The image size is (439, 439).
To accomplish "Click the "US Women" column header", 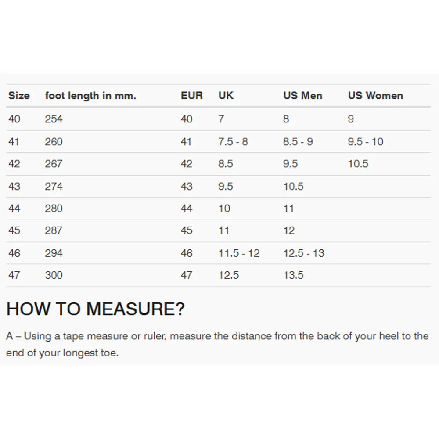I will point(375,96).
